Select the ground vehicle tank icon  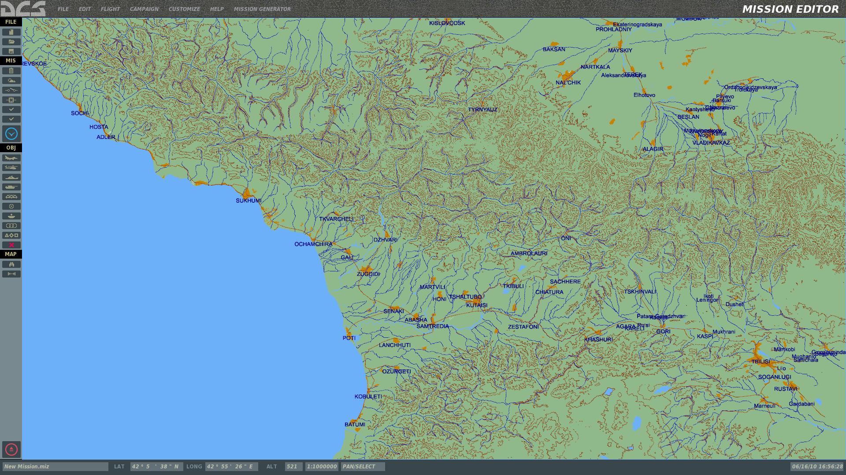click(x=11, y=187)
